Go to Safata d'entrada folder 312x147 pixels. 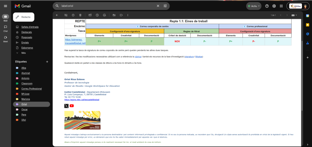coord(30,27)
